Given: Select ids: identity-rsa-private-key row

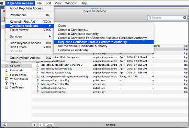Looking at the screenshot, I should coord(110,69).
